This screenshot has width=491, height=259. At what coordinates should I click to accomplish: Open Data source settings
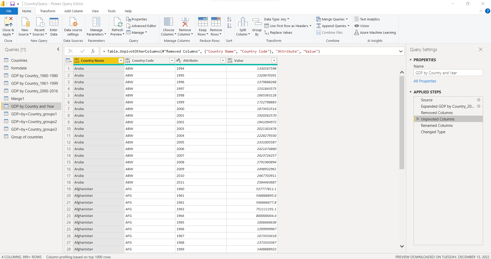tap(73, 27)
